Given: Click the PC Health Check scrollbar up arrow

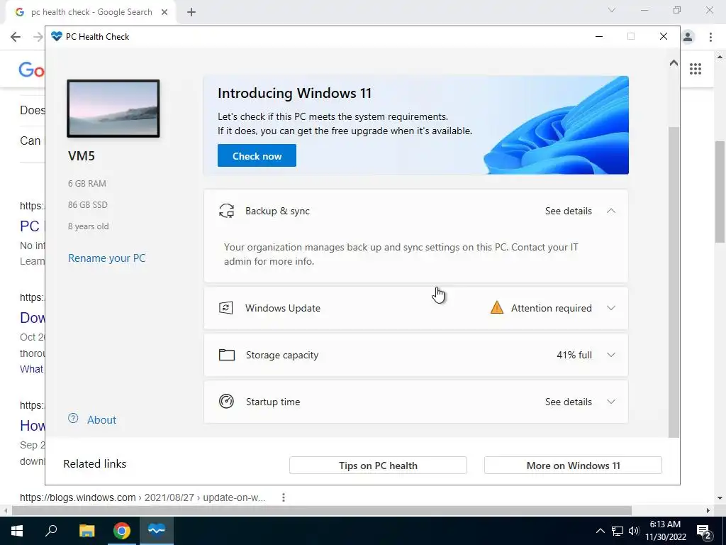Looking at the screenshot, I should [x=674, y=62].
